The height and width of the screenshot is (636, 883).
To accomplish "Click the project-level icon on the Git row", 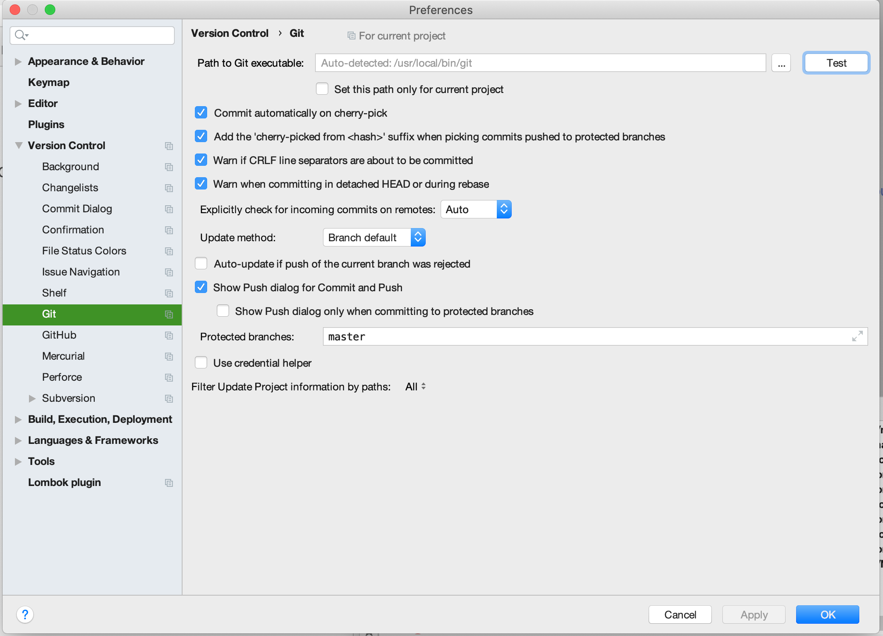I will click(x=169, y=314).
